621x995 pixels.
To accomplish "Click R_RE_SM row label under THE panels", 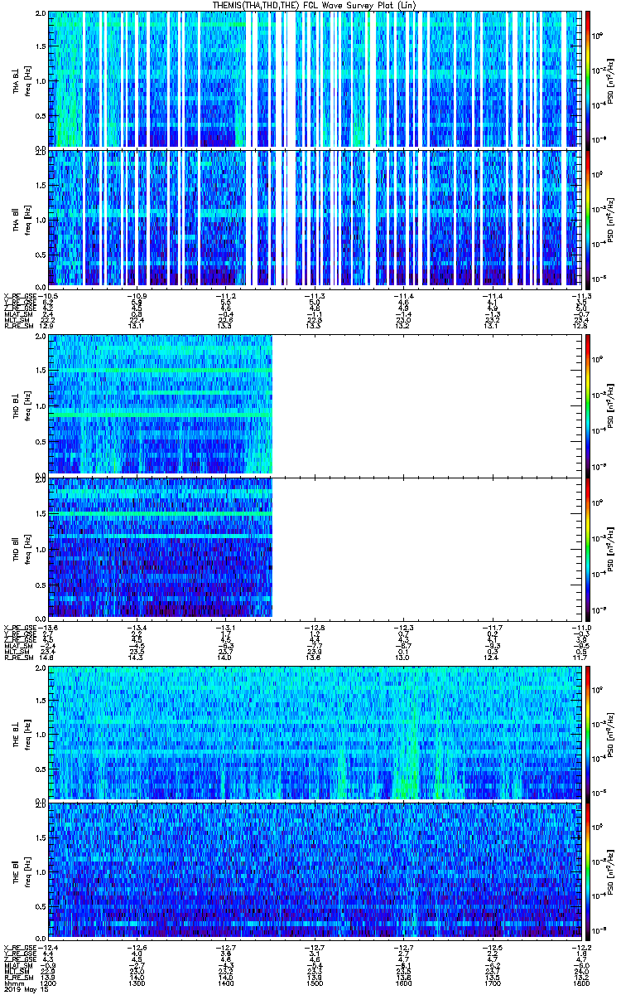I will [x=17, y=978].
